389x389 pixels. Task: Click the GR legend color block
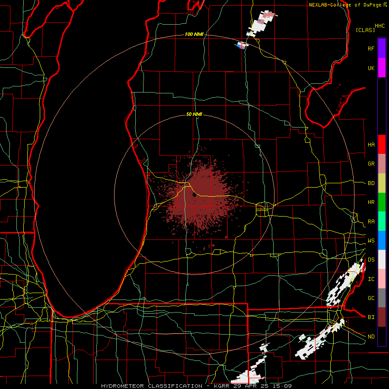382,163
